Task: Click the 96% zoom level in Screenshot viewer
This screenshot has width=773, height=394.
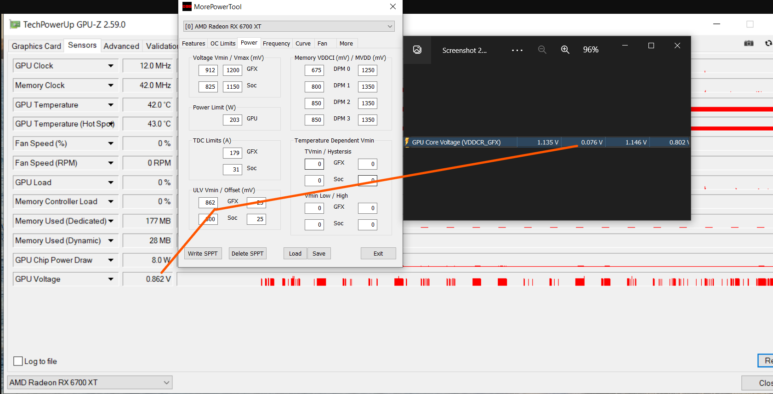Action: coord(591,50)
